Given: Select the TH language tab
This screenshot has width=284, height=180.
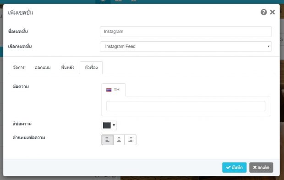Looking at the screenshot, I should pyautogui.click(x=114, y=90).
